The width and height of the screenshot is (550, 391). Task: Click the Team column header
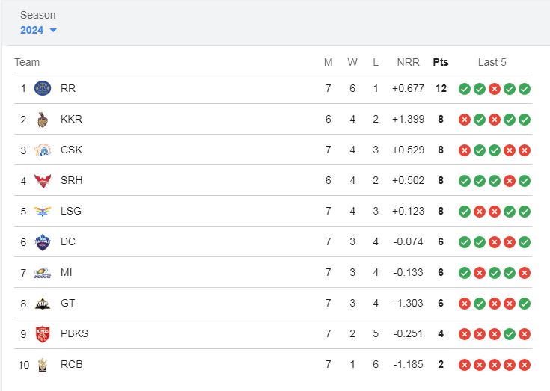coord(27,62)
